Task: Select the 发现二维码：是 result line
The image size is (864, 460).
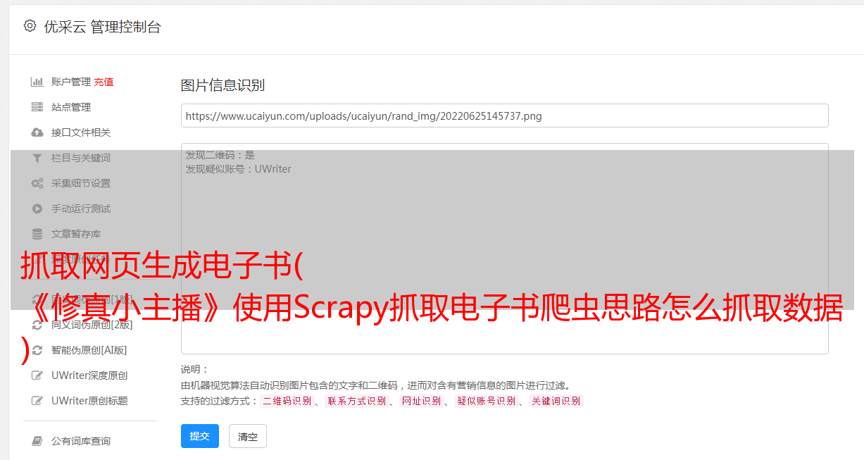Action: pos(220,155)
